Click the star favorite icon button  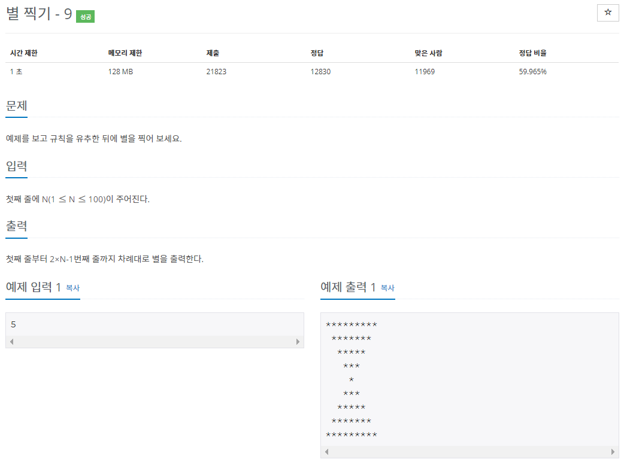pos(608,13)
